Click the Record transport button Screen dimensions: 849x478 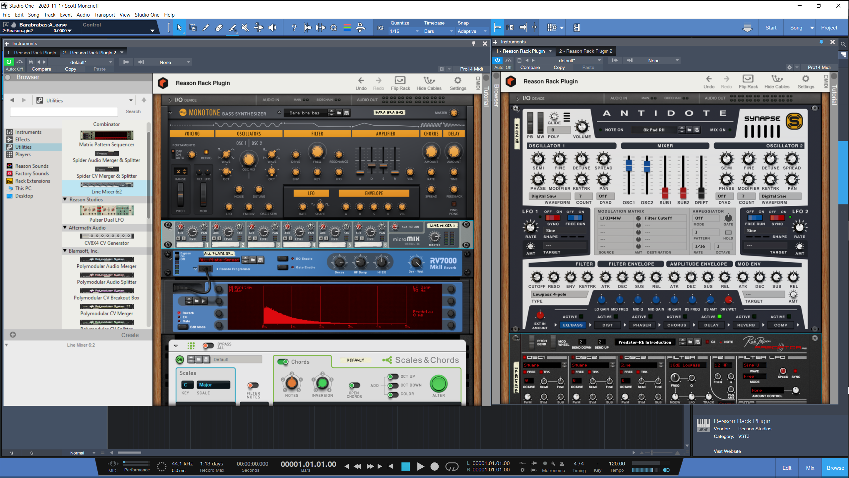(x=435, y=467)
